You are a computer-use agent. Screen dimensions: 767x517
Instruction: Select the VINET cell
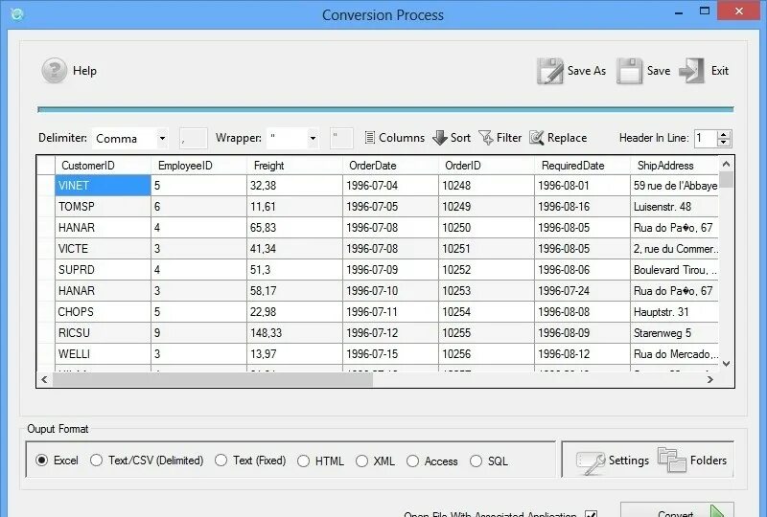point(103,186)
